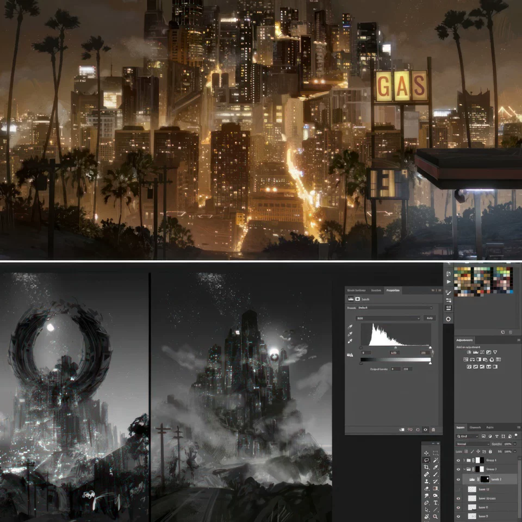Click the midtone input slider under histogram

395,347
